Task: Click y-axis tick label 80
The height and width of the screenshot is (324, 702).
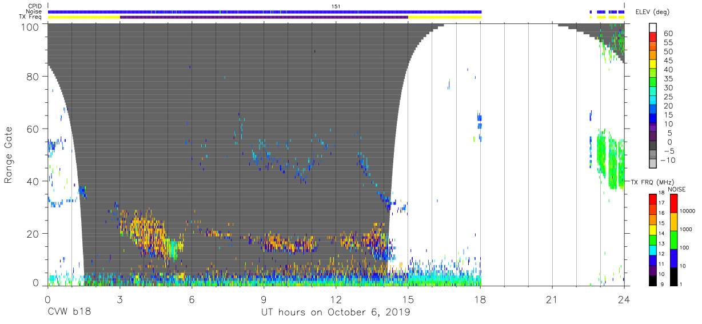Action: (x=34, y=76)
